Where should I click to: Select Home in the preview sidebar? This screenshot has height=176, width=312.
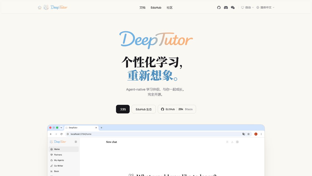click(x=63, y=149)
